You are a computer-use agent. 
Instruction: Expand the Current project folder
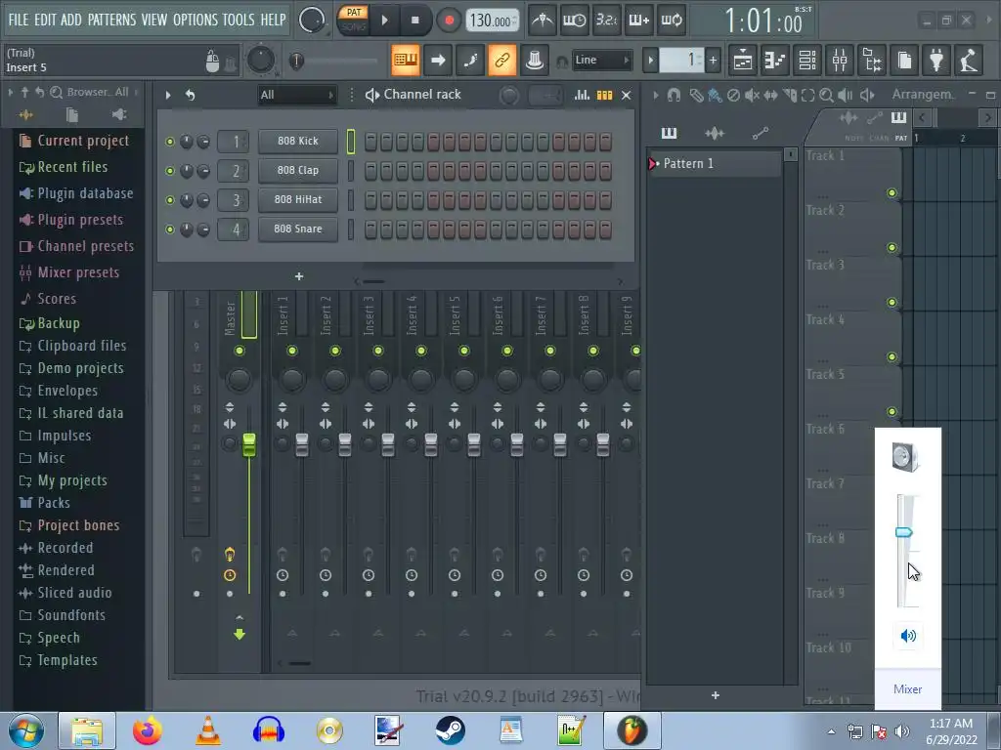coord(83,141)
